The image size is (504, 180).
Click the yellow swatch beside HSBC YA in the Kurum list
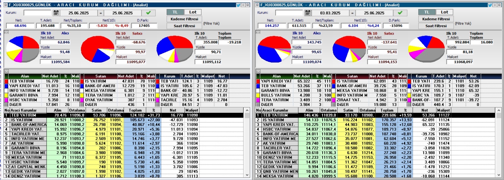point(409,95)
